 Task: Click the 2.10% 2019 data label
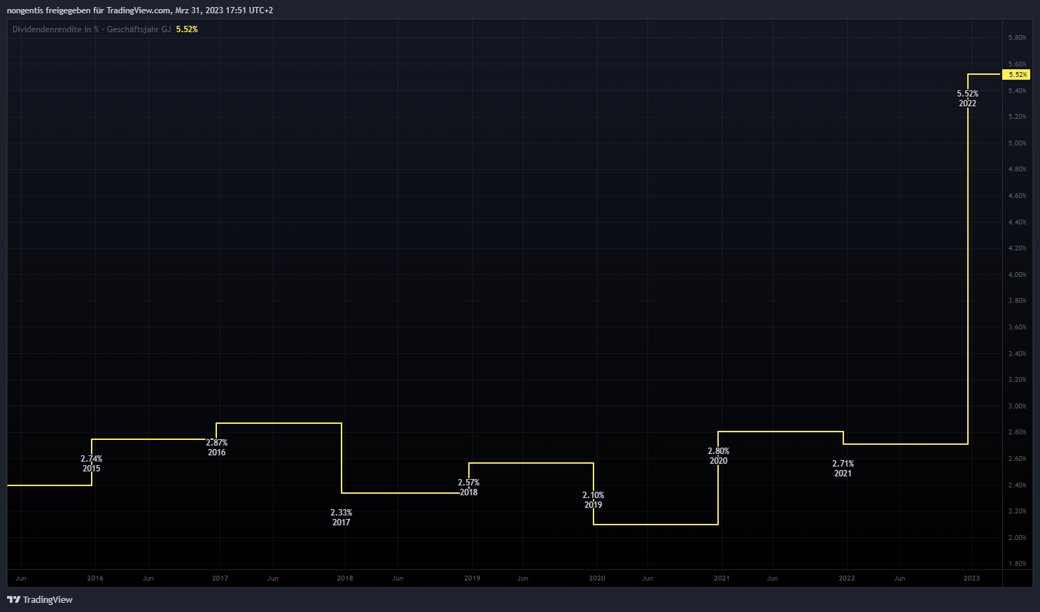(593, 500)
